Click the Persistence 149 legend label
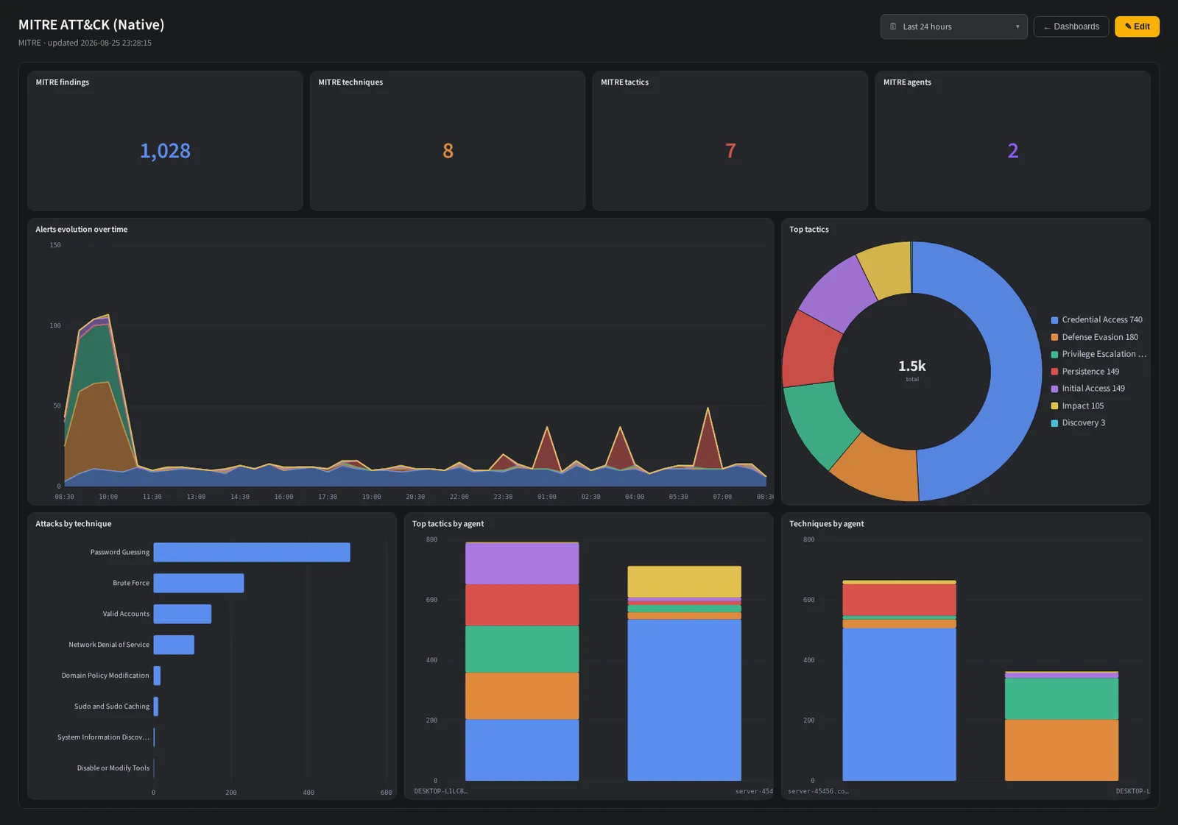Viewport: 1178px width, 825px height. point(1090,372)
